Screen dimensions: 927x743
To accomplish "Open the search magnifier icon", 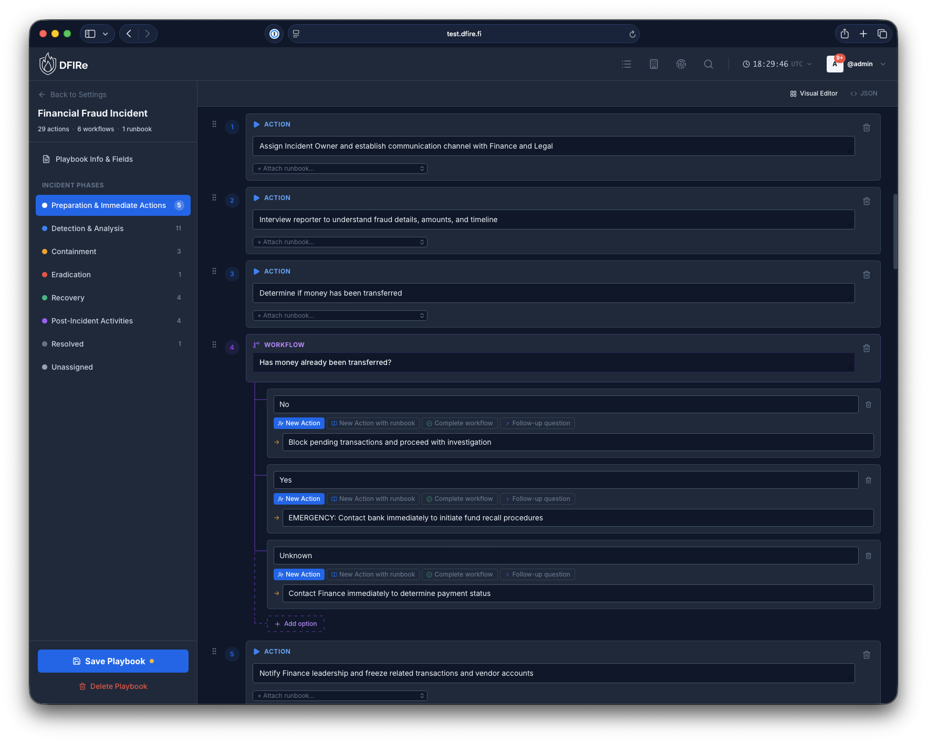I will point(709,64).
